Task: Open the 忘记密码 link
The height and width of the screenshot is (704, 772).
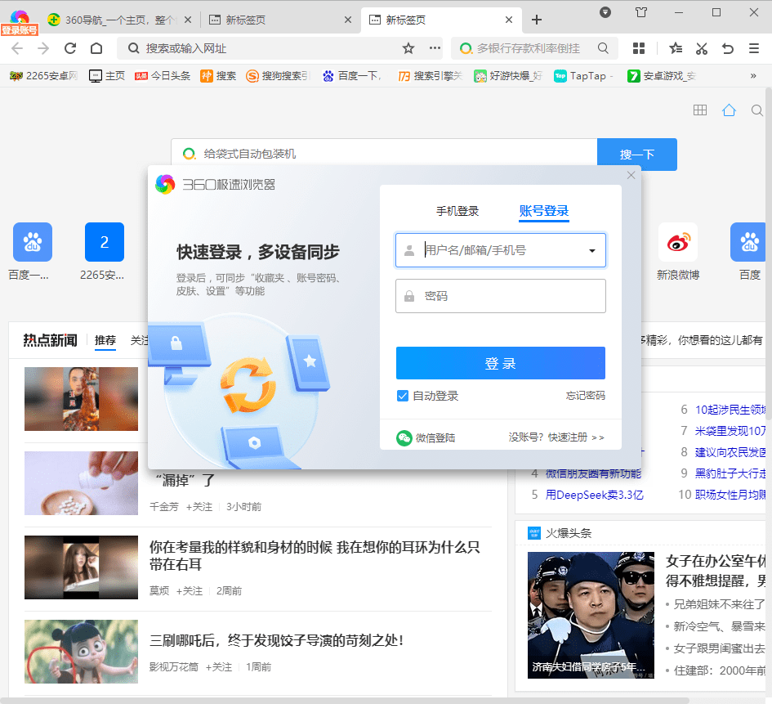Action: point(585,395)
